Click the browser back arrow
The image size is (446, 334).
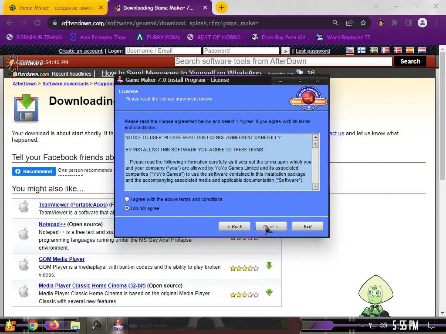tap(10, 23)
